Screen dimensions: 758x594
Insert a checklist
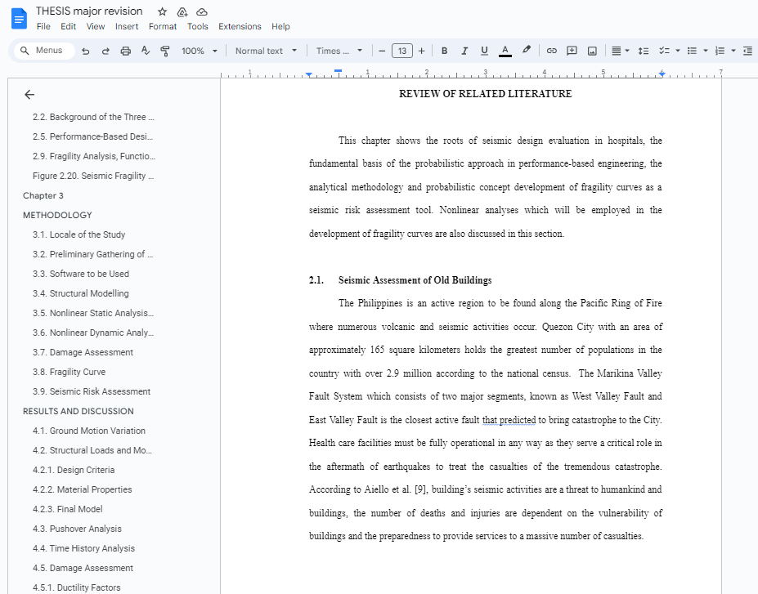(x=664, y=51)
